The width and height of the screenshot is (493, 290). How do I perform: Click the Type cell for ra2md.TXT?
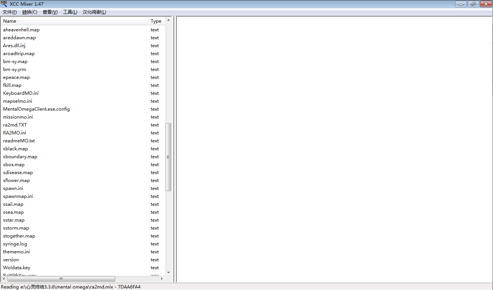coord(155,125)
